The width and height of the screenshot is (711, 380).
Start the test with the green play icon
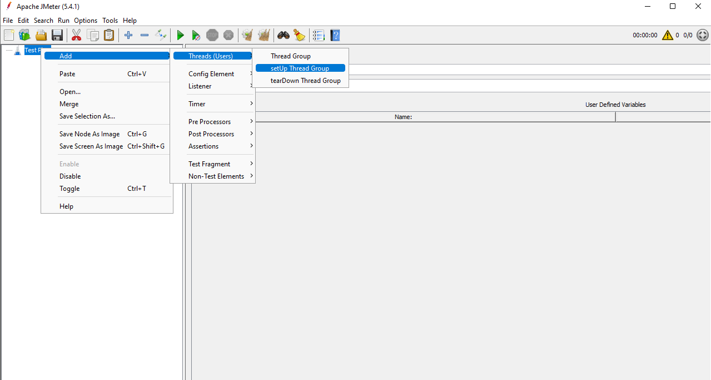coord(180,34)
